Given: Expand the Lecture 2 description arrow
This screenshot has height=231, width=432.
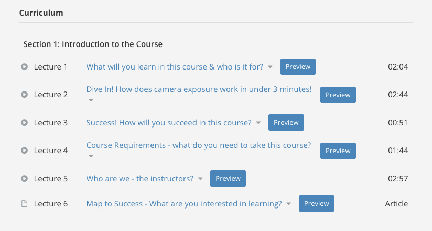Looking at the screenshot, I should 91,100.
